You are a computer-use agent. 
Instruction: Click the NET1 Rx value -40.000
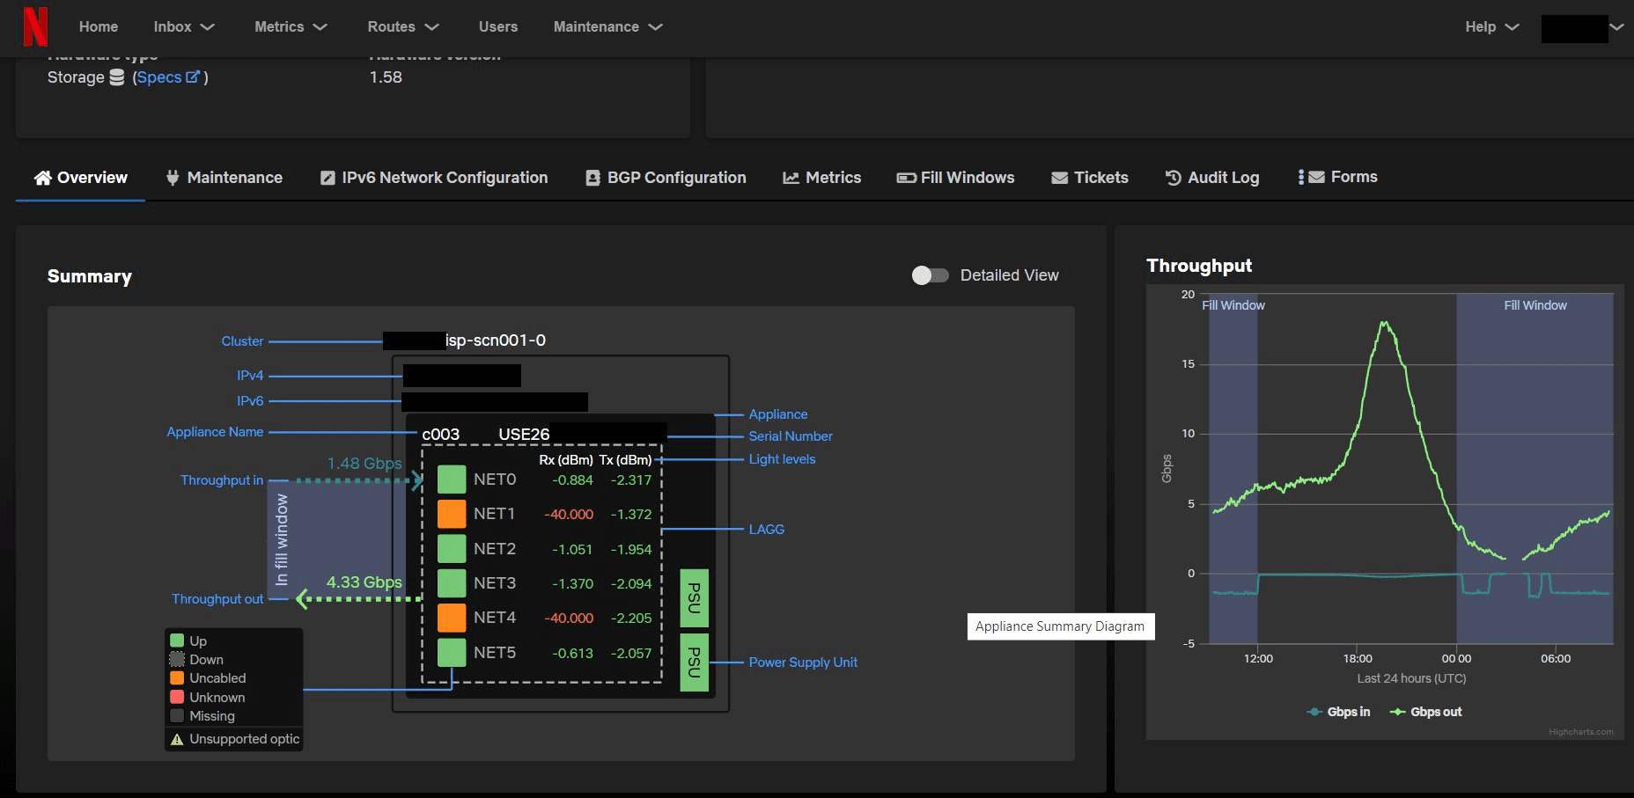(x=569, y=515)
